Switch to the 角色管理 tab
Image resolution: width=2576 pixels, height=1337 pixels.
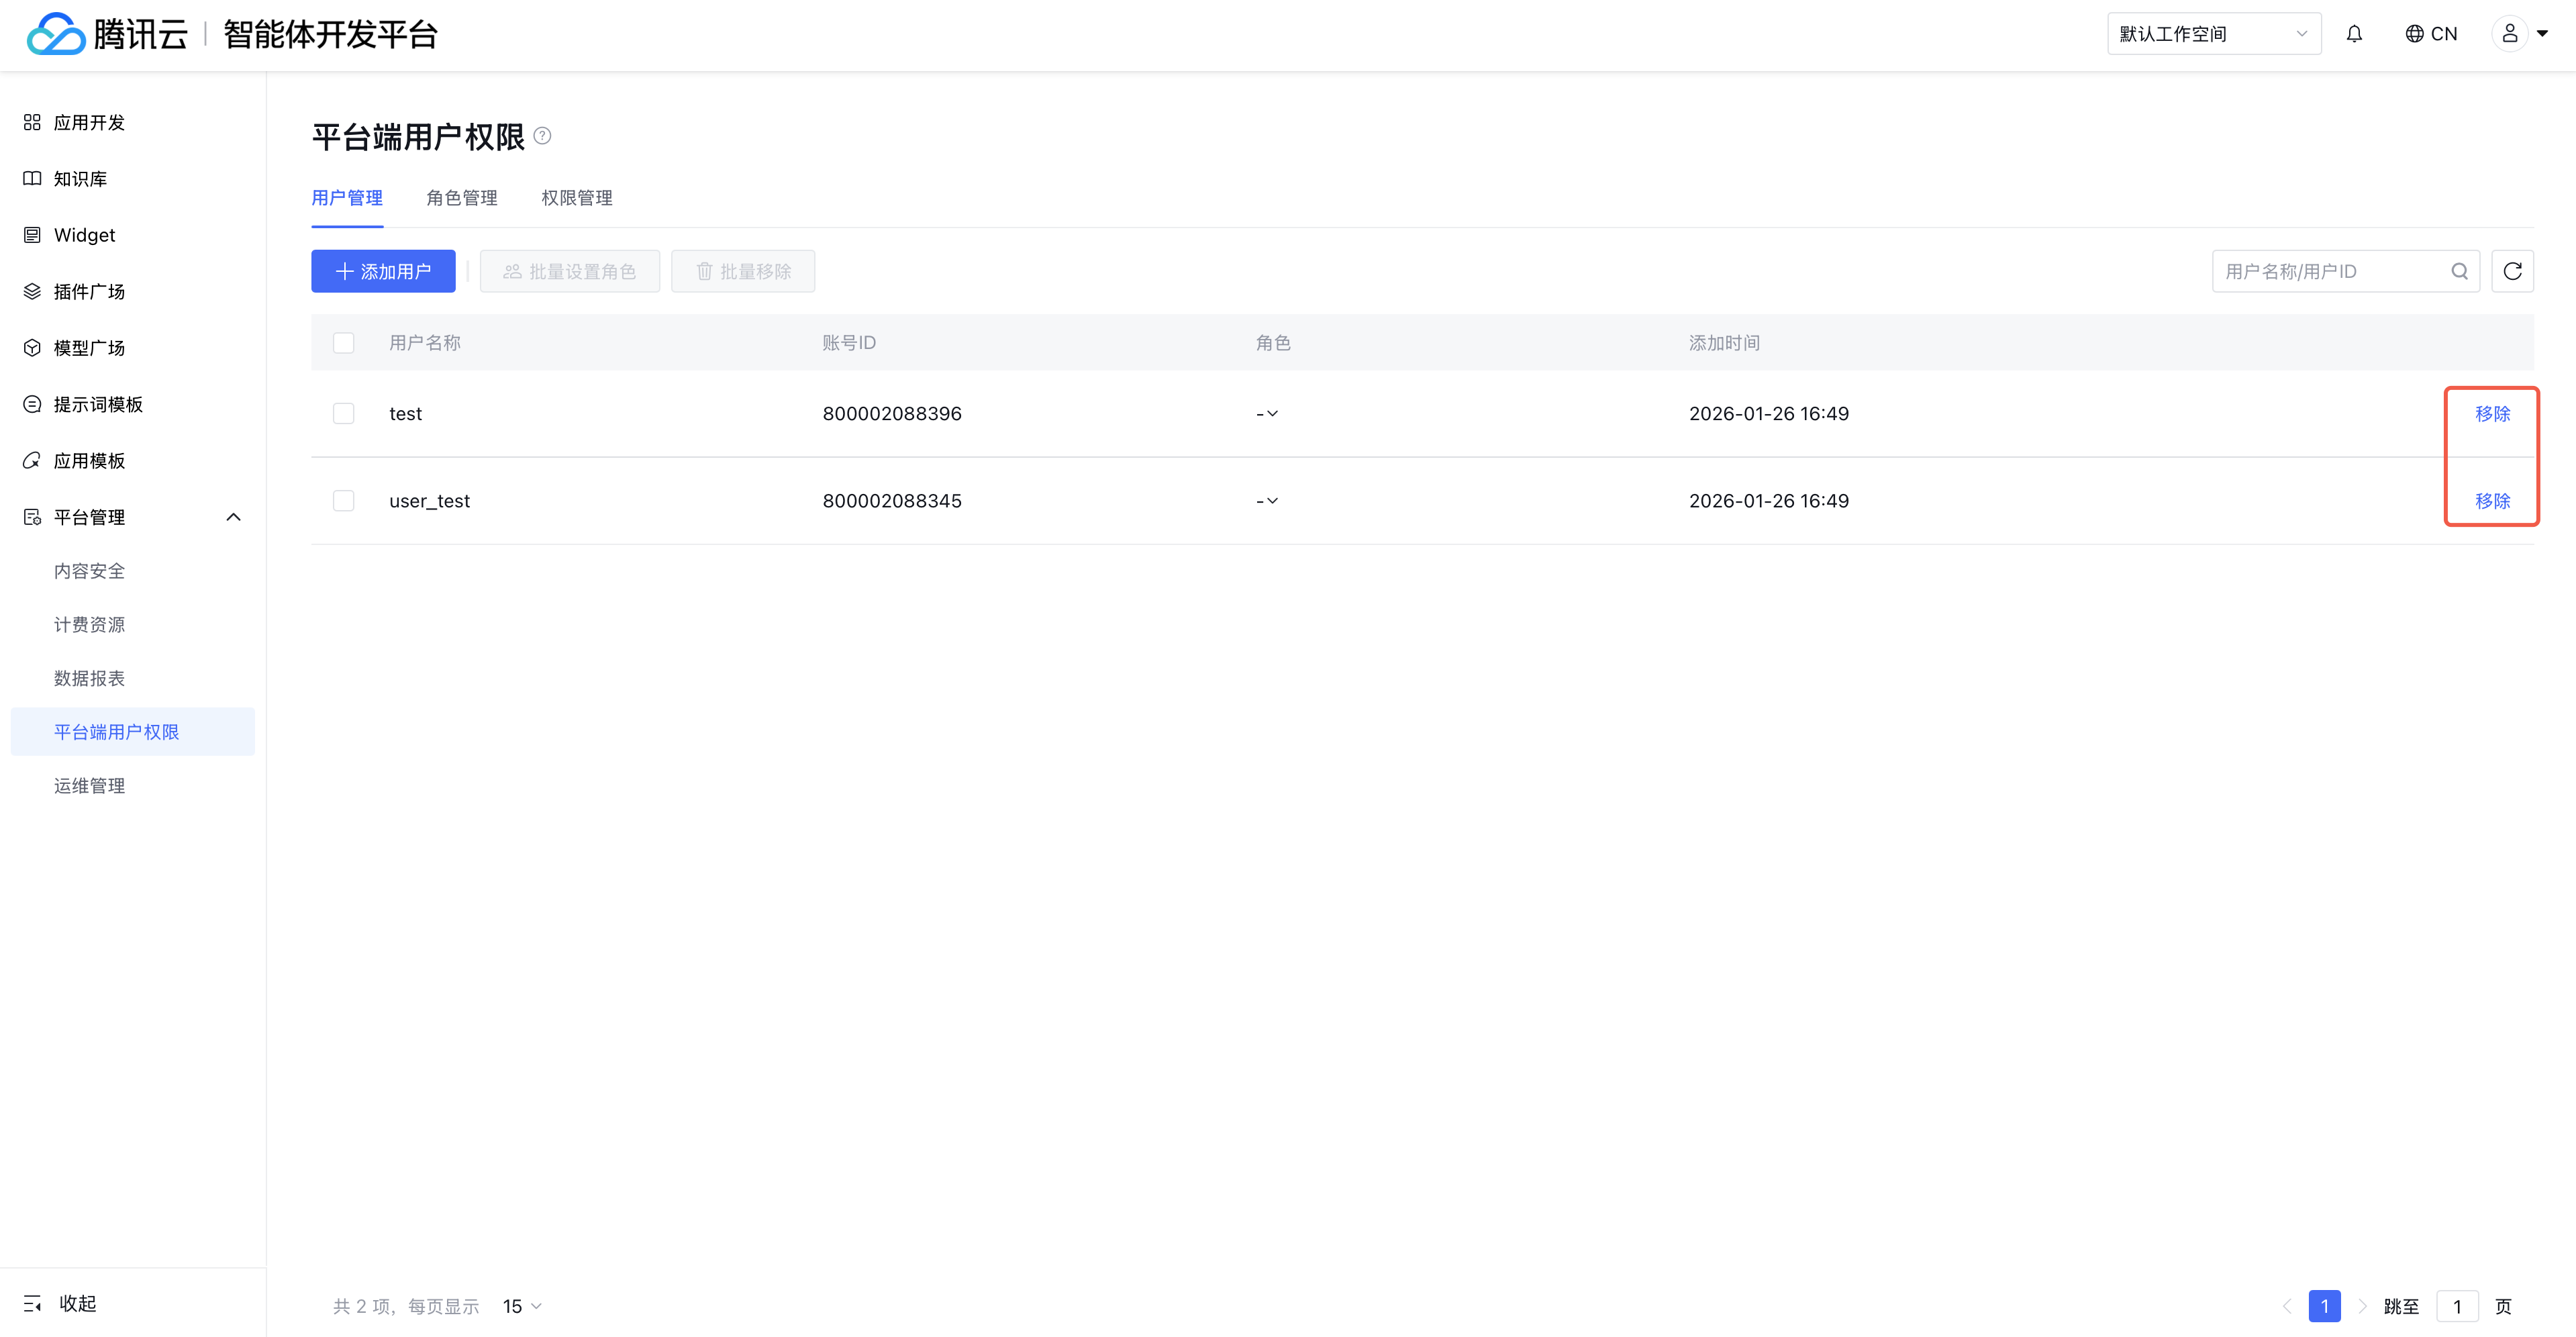click(461, 198)
